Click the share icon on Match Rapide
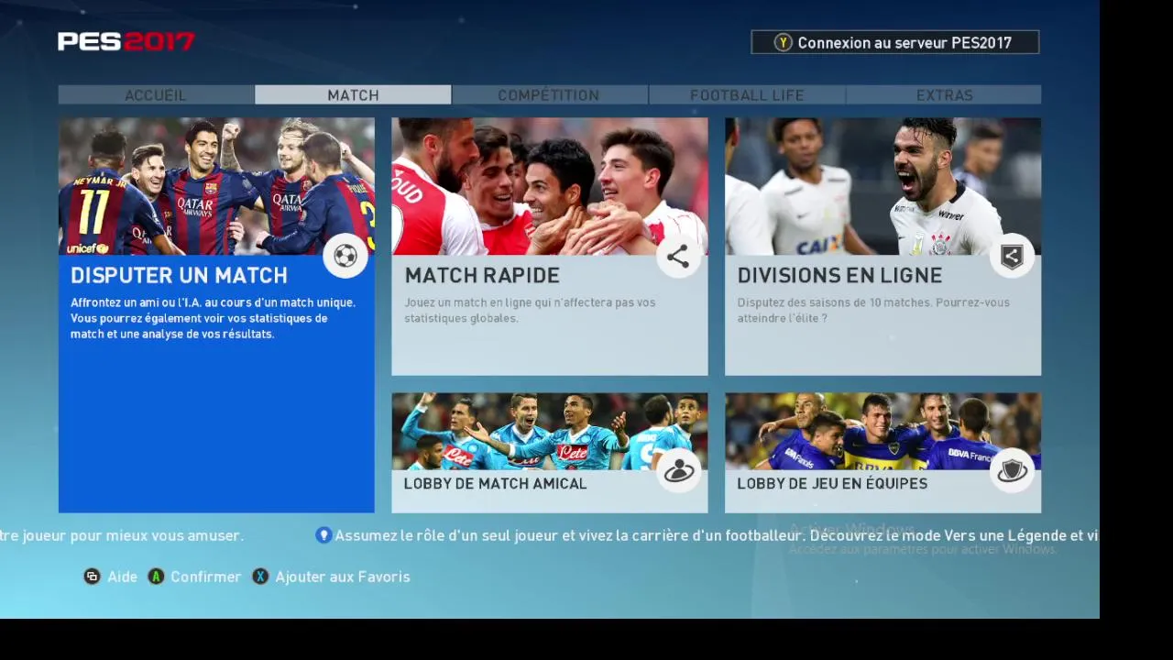This screenshot has height=660, width=1173. [678, 257]
